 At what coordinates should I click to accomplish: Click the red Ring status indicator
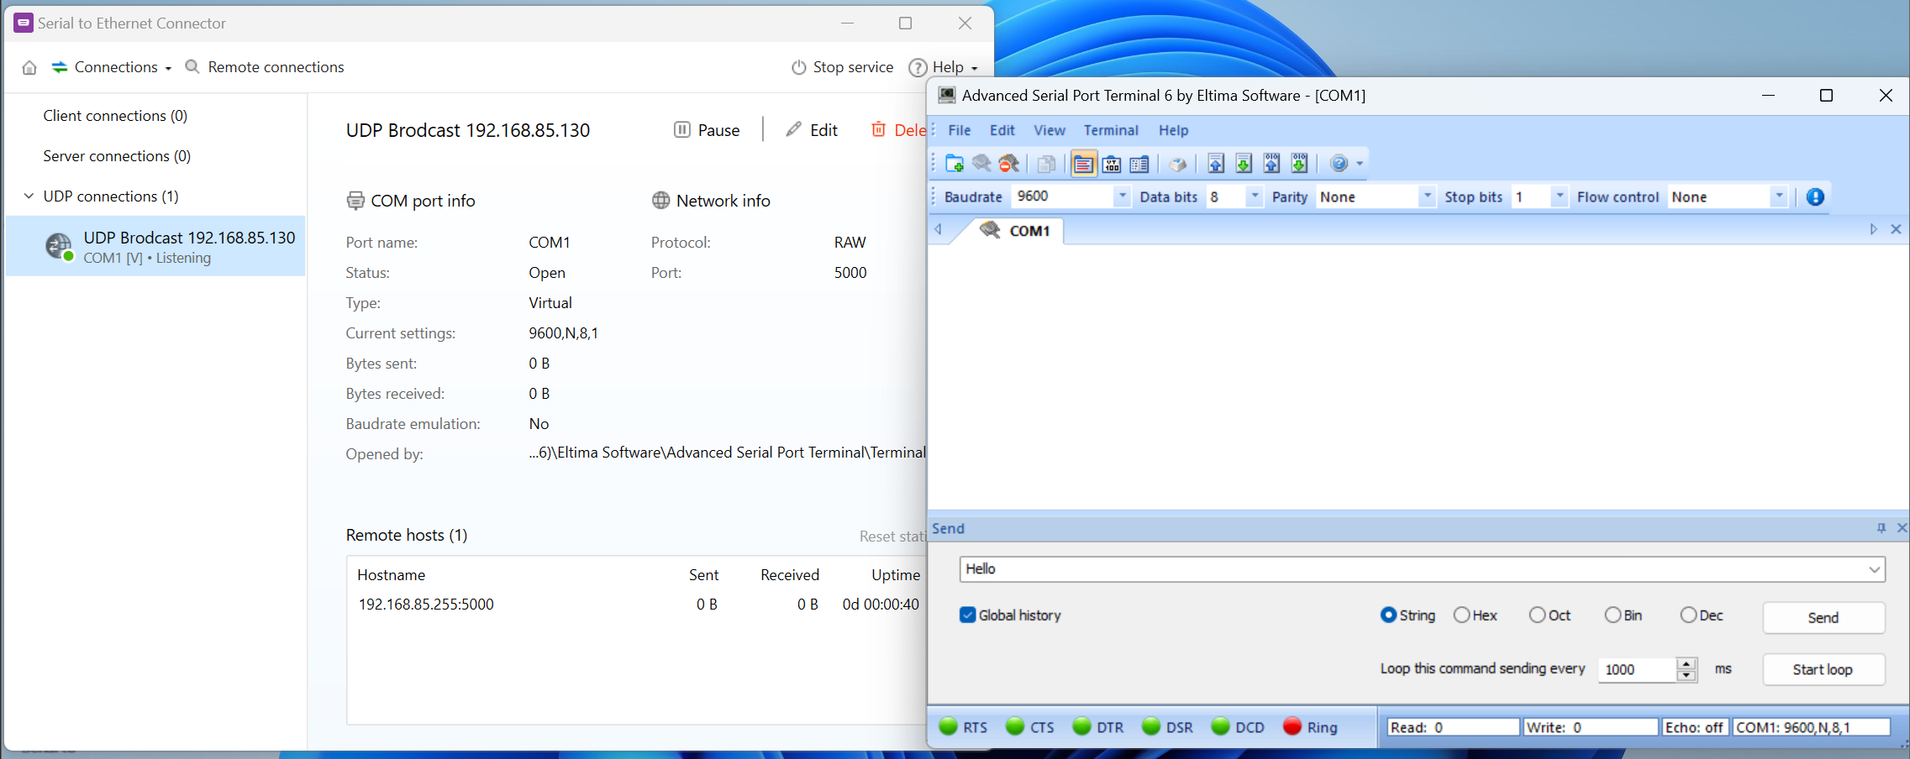tap(1292, 726)
